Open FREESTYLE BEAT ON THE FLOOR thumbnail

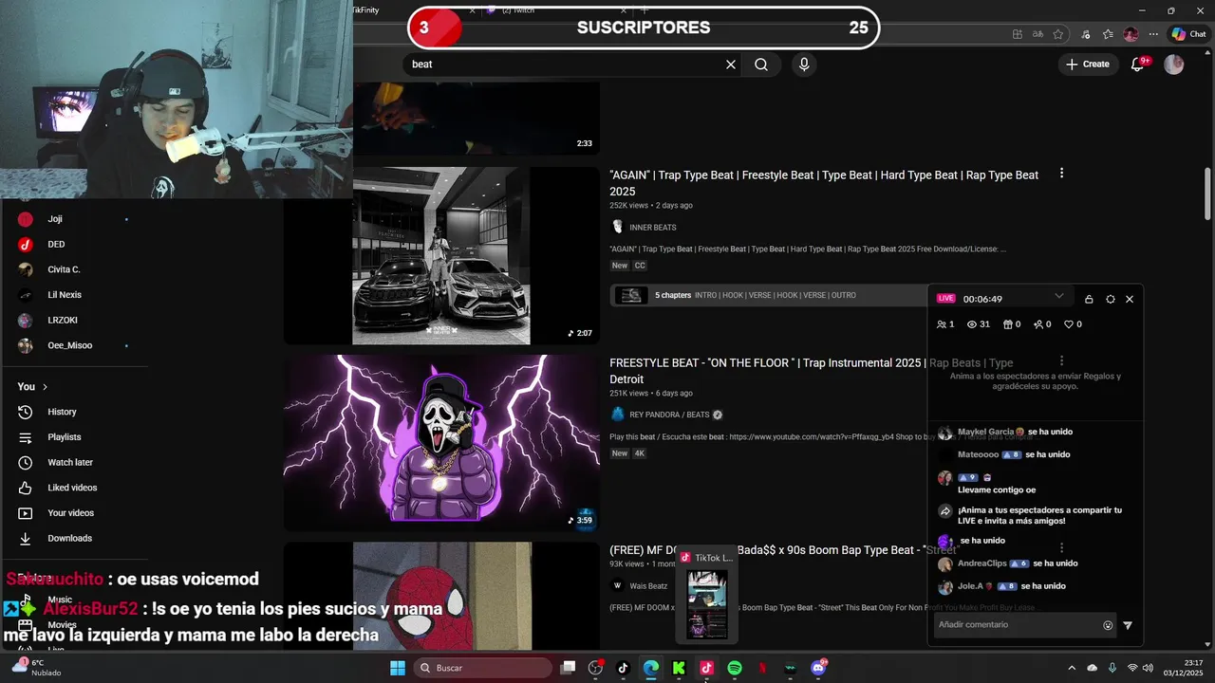point(441,443)
